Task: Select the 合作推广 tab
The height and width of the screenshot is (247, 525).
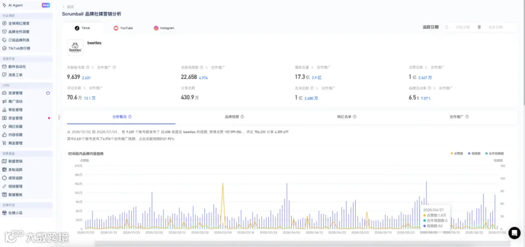Action: click(x=459, y=117)
